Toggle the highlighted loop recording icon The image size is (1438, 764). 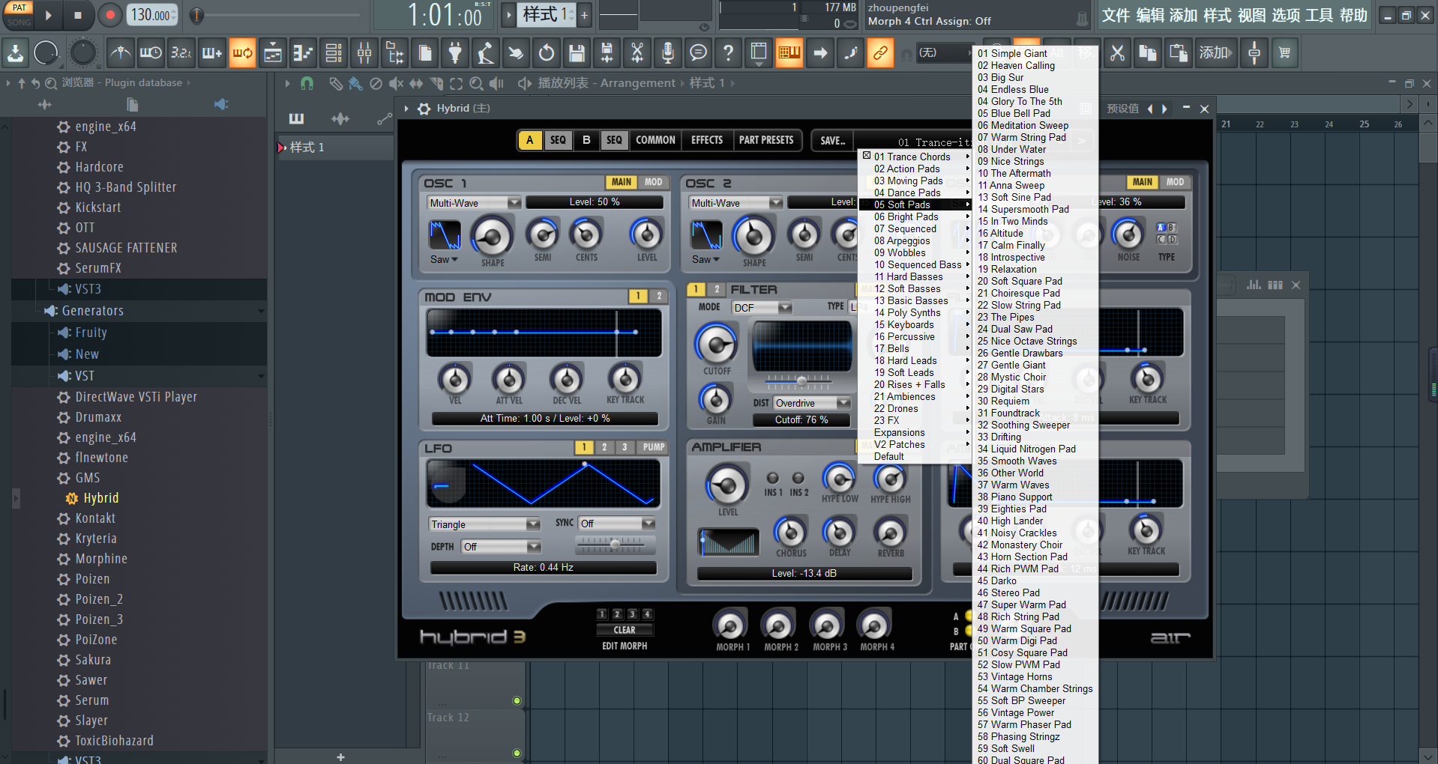(x=242, y=52)
